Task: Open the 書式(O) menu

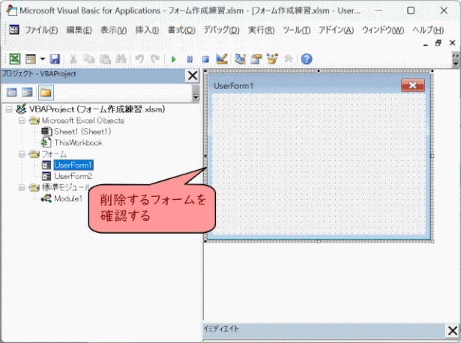Action: tap(181, 30)
